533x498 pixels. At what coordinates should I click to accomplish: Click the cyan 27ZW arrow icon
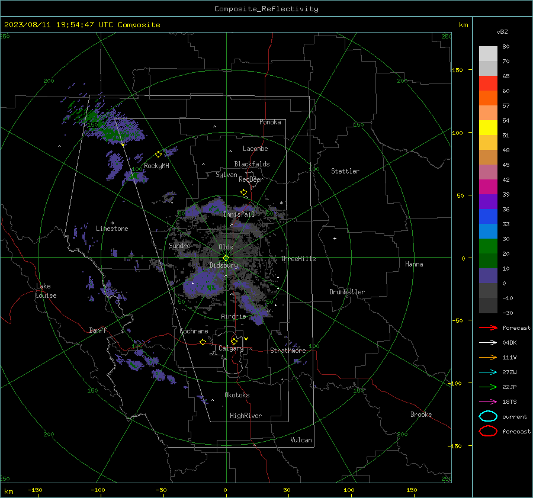point(488,372)
